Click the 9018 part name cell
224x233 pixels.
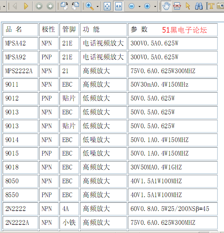point(20,167)
